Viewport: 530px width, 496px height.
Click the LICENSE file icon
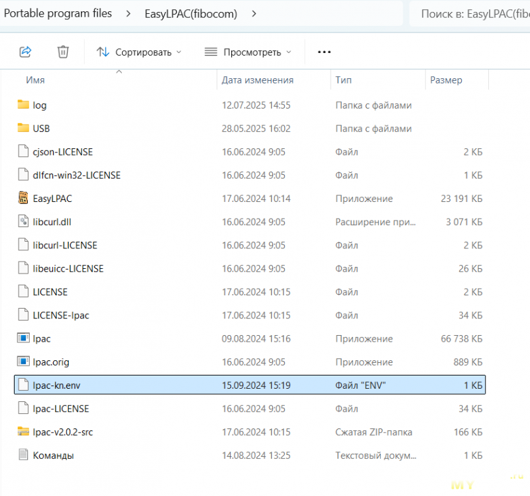23,291
